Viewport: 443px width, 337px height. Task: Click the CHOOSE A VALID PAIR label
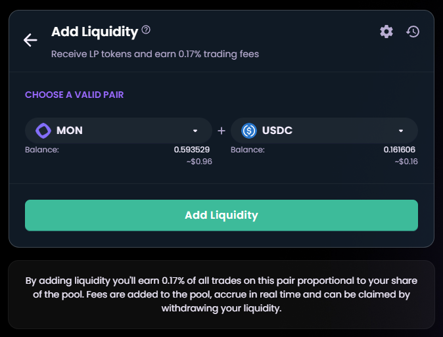coord(74,95)
